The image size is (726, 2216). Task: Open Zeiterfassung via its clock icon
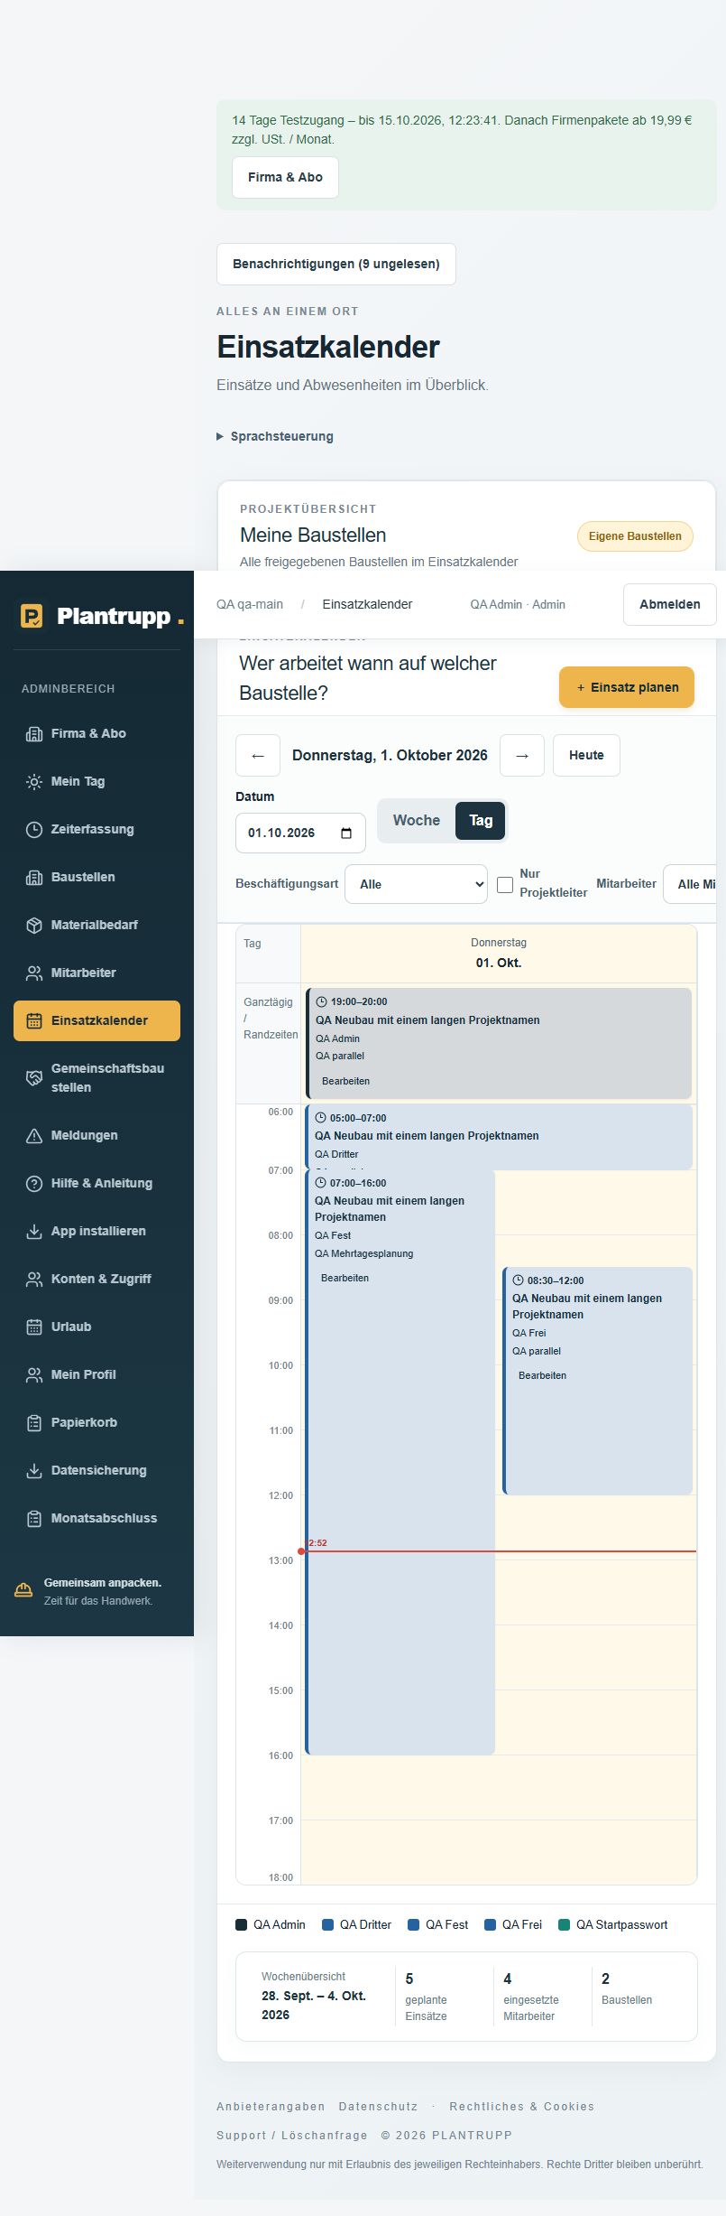coord(34,830)
